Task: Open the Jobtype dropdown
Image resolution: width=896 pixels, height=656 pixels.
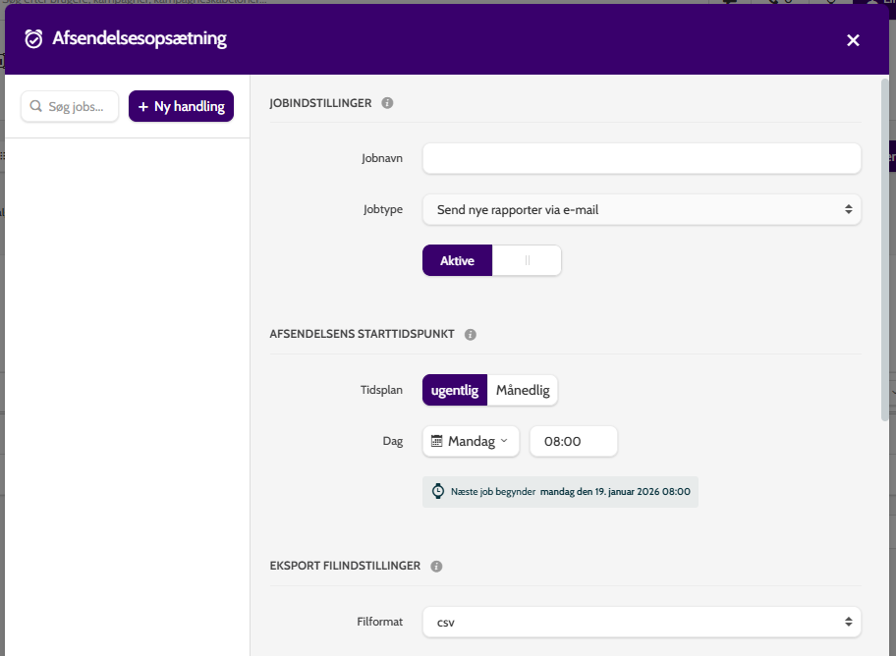Action: click(642, 210)
